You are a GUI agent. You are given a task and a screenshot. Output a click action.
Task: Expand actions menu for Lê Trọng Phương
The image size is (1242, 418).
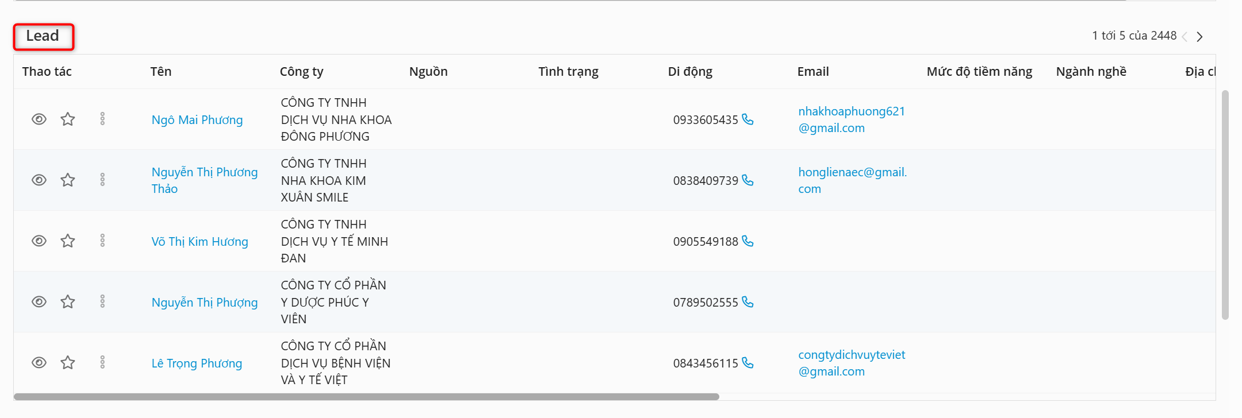[x=102, y=363]
